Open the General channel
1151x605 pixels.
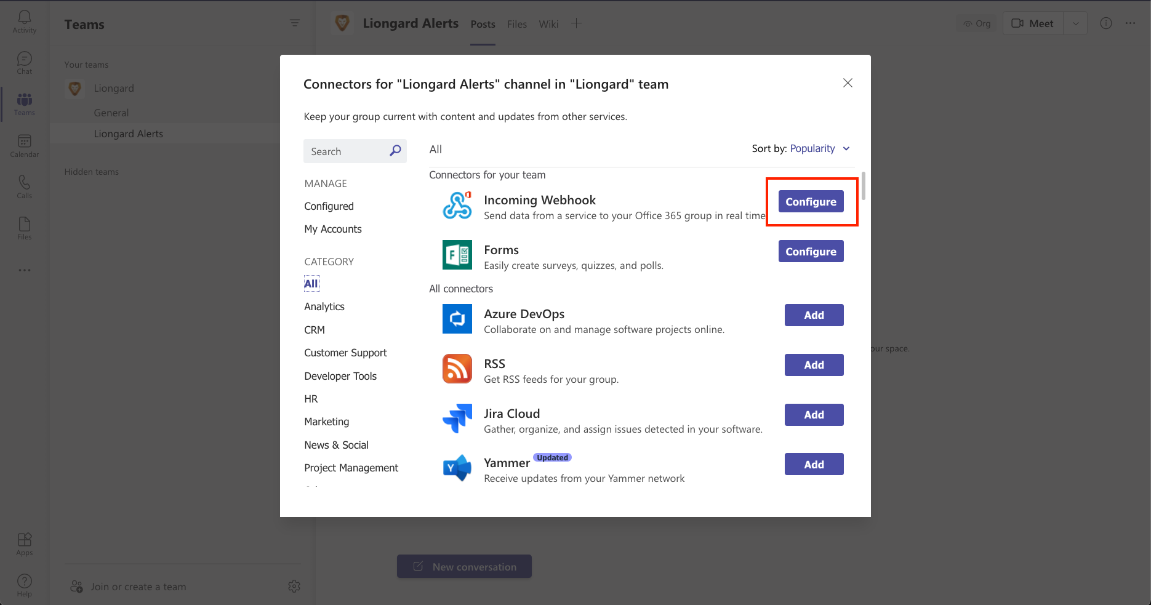[111, 113]
